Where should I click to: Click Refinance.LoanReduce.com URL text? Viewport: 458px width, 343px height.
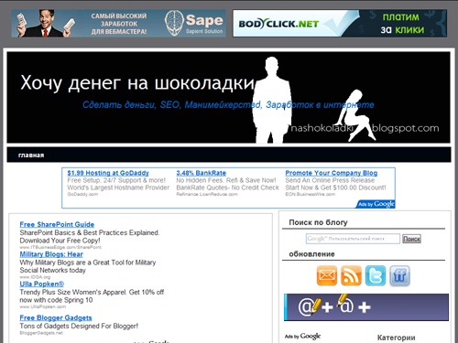tap(207, 194)
